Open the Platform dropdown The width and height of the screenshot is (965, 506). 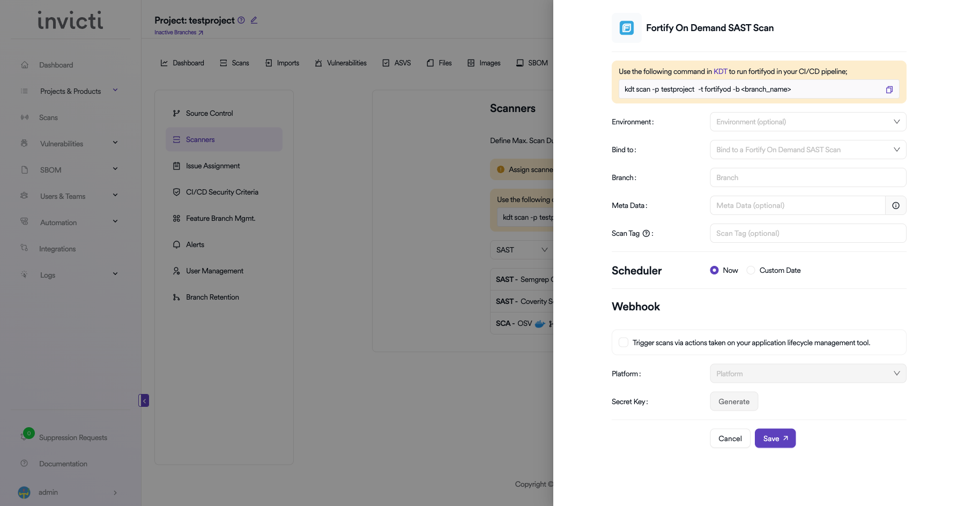[x=807, y=374]
